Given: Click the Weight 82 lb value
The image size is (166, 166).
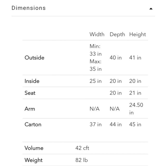Looking at the screenshot, I should point(81,160).
